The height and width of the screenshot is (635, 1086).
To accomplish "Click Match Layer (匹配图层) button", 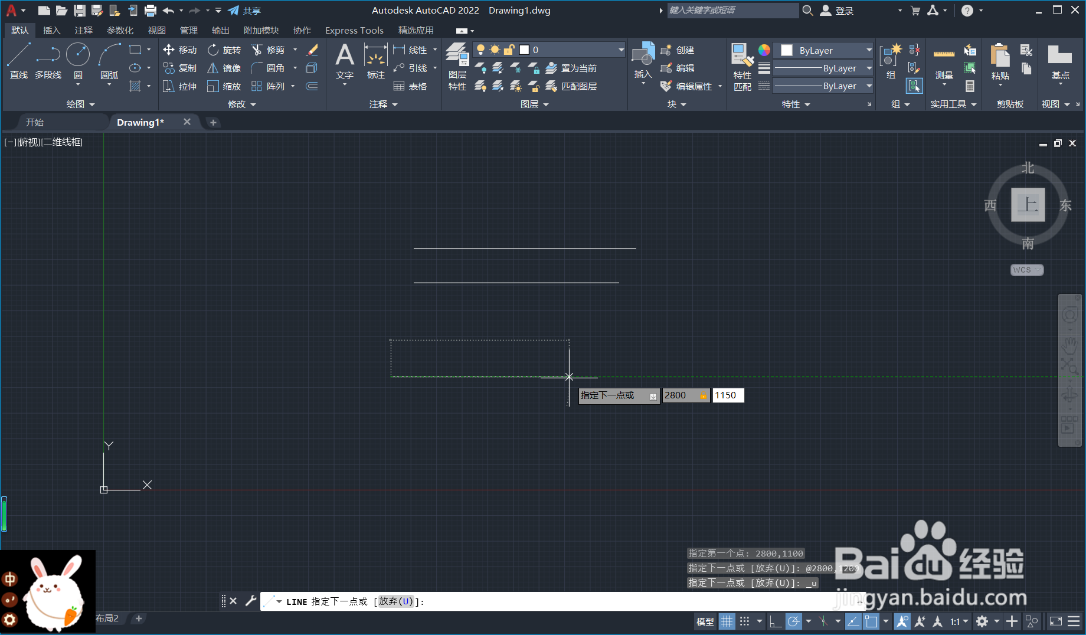I will tap(571, 87).
